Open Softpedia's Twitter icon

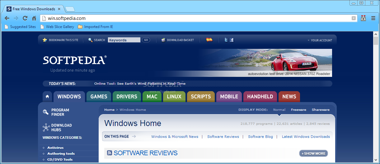[x=226, y=40]
